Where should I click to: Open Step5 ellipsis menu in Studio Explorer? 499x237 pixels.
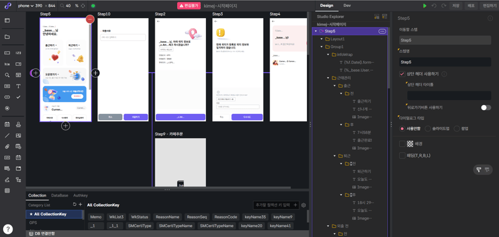coord(382,31)
